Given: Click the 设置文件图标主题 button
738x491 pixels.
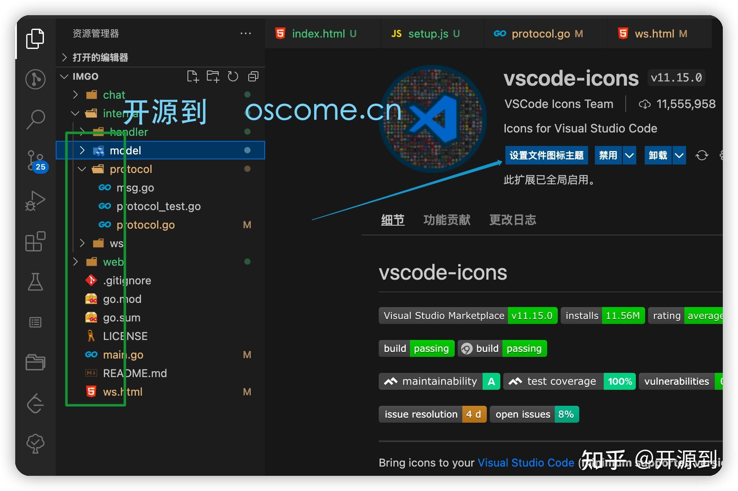Looking at the screenshot, I should click(547, 155).
